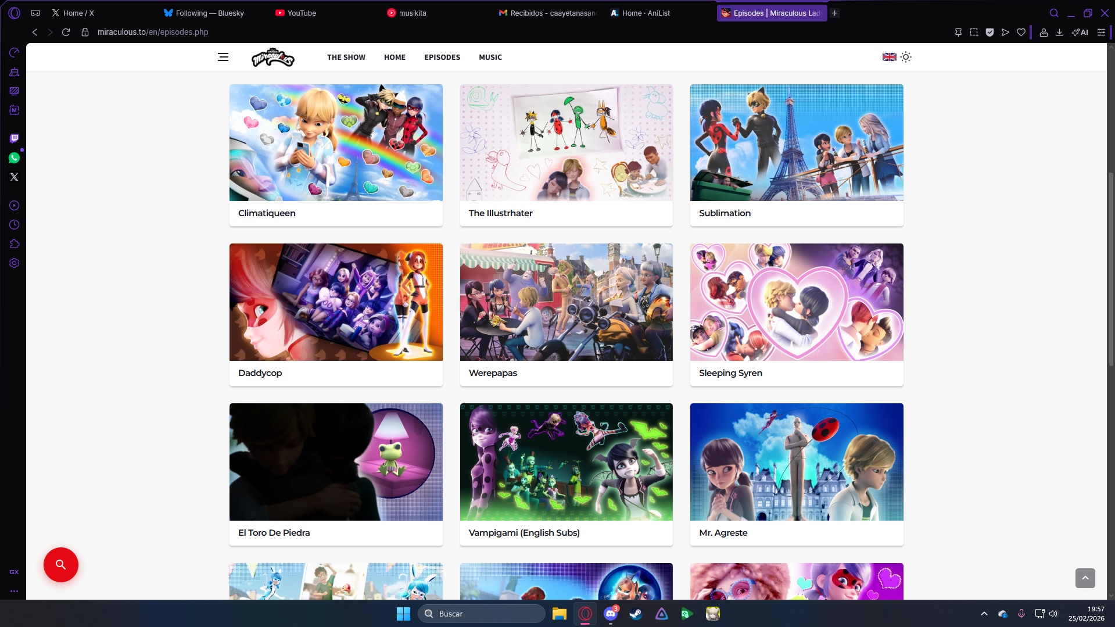Go to THE SHOW navigation item
This screenshot has height=627, width=1115.
point(346,57)
